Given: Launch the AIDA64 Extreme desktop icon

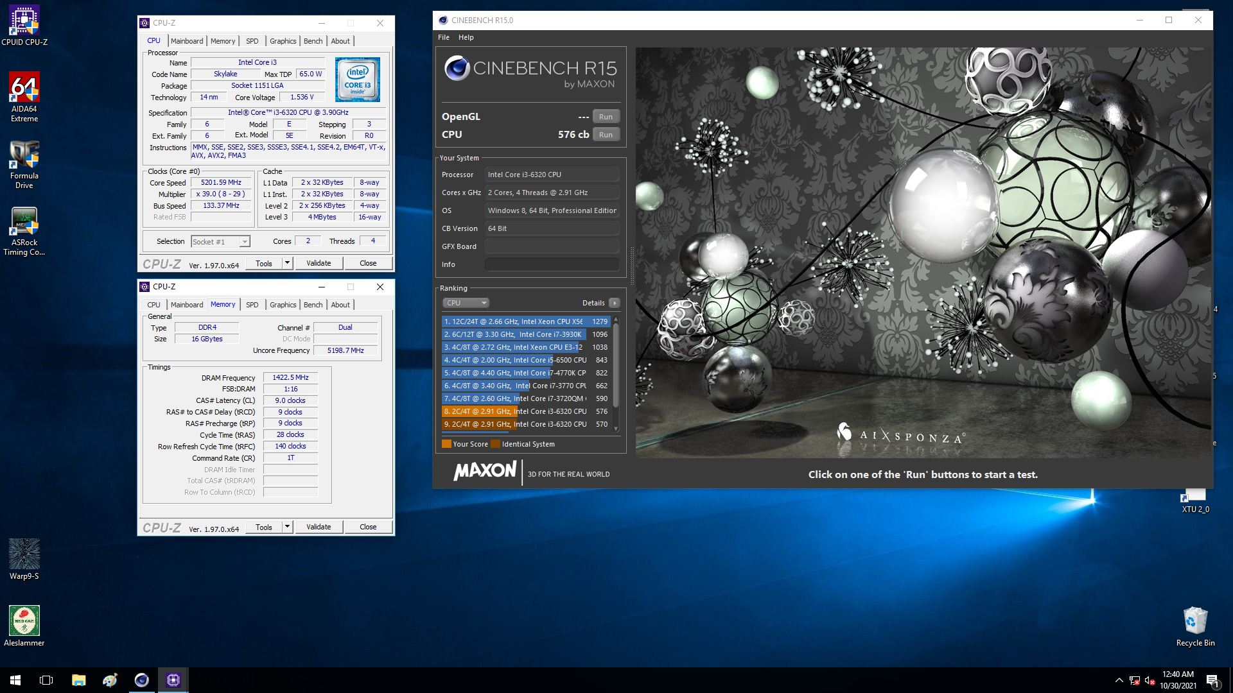Looking at the screenshot, I should point(24,96).
